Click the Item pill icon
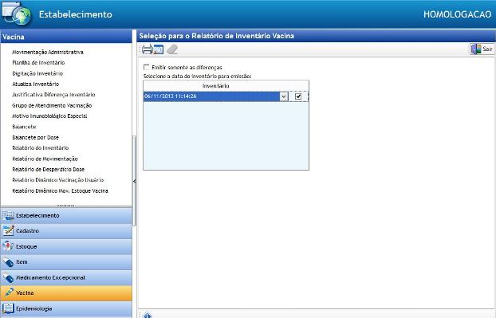The height and width of the screenshot is (318, 496). coord(8,262)
